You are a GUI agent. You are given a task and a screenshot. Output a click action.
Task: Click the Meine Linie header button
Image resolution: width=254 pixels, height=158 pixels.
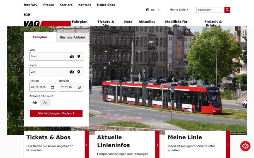tap(179, 10)
